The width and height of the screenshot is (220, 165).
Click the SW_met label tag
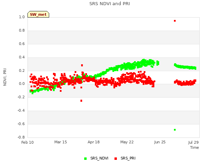click(x=38, y=14)
